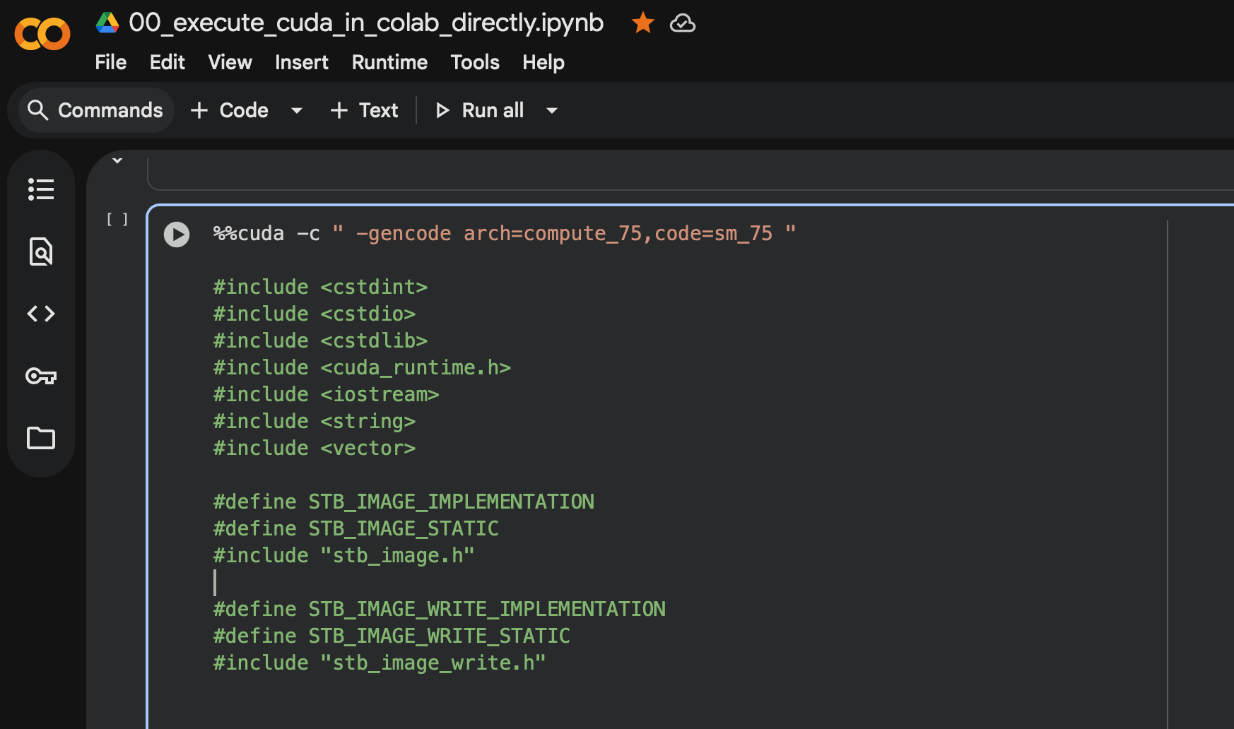The height and width of the screenshot is (729, 1234).
Task: Expand the Run all dropdown arrow
Action: coord(552,110)
